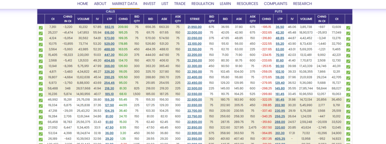Open the call chart icon for strike 21,950.00
386x144 pixels.
pos(41,28)
